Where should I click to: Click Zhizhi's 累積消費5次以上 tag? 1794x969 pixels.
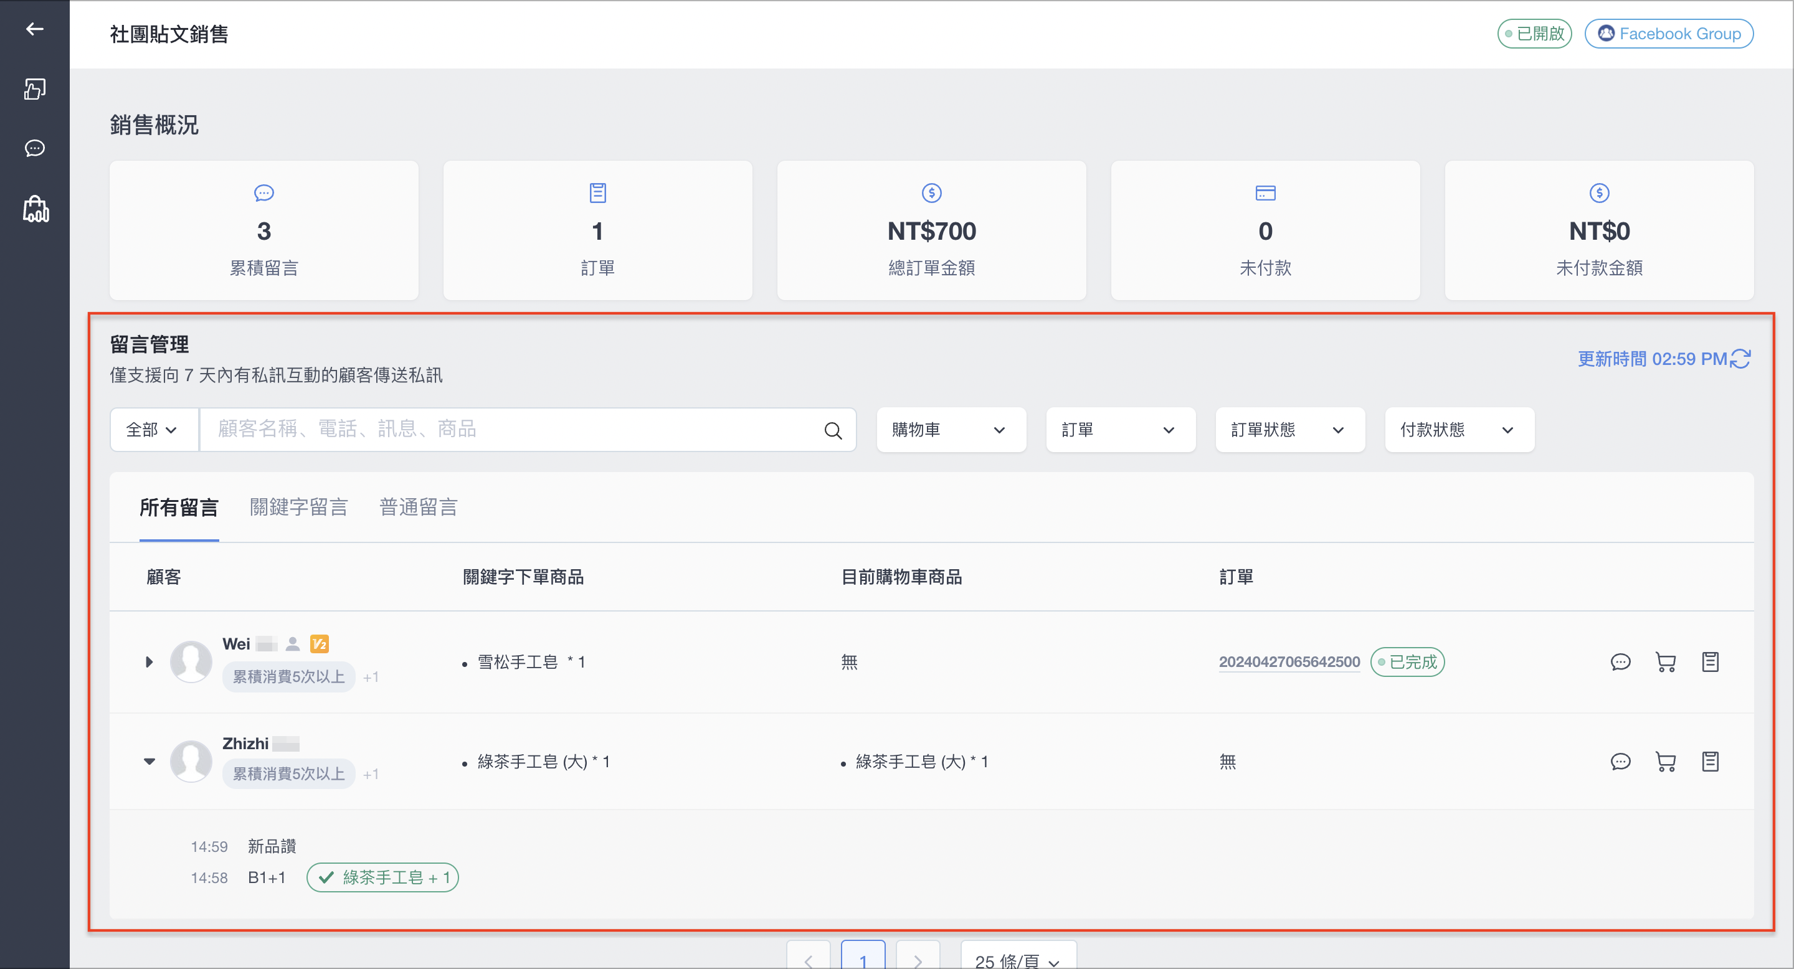pos(288,773)
